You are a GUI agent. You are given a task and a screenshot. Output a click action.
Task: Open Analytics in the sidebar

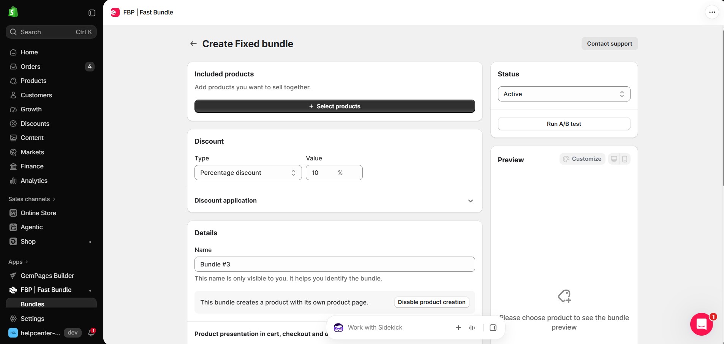tap(51, 181)
